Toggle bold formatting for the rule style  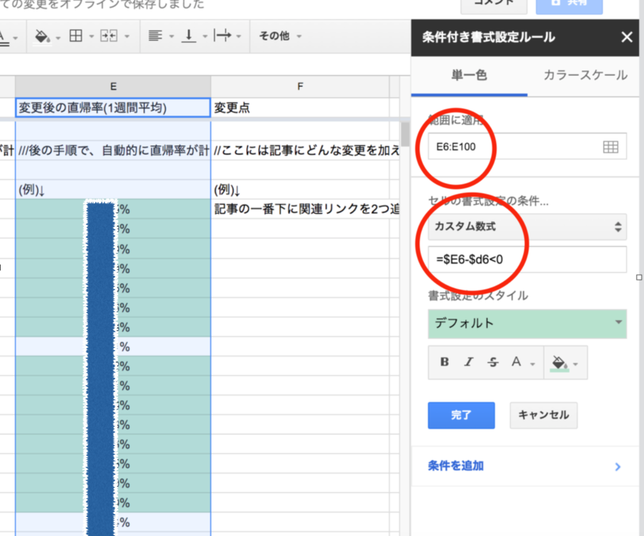(x=444, y=362)
